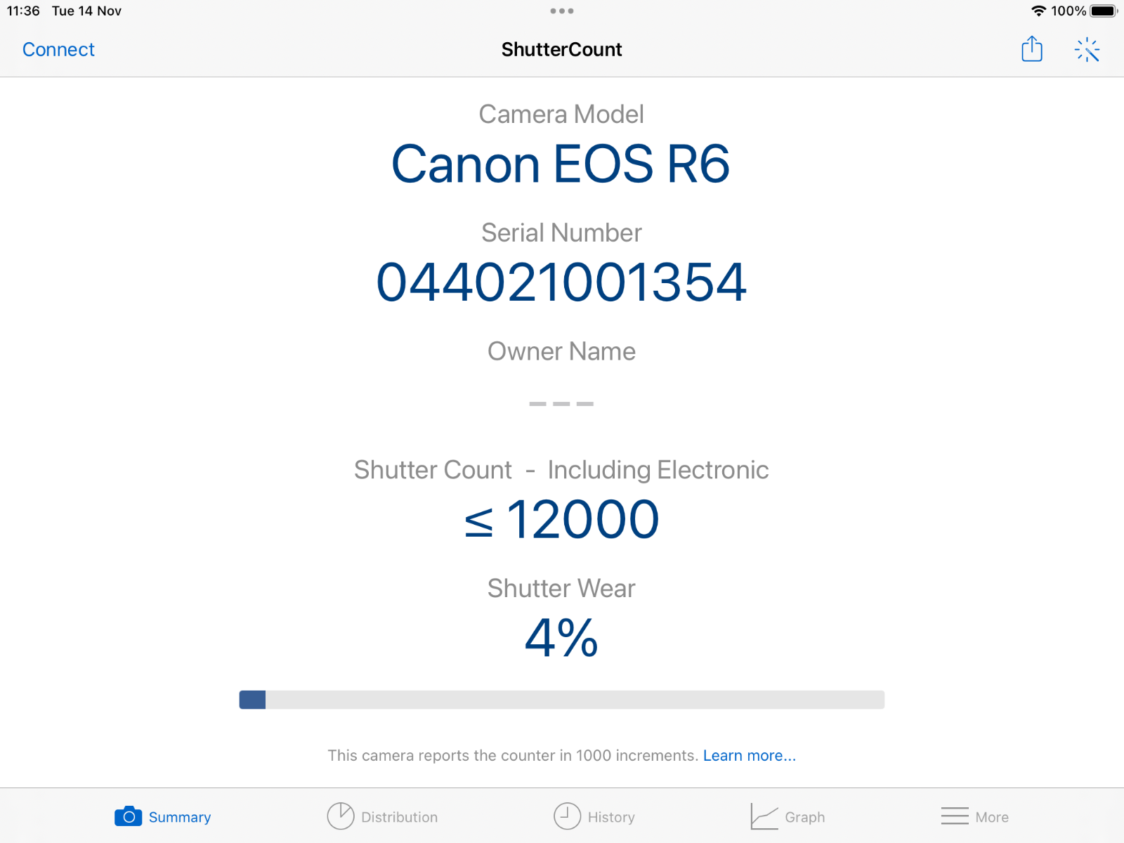Select the serial number 044021001354
1124x843 pixels.
click(561, 281)
